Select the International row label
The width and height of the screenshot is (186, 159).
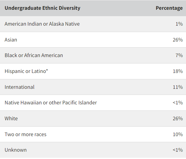19,87
